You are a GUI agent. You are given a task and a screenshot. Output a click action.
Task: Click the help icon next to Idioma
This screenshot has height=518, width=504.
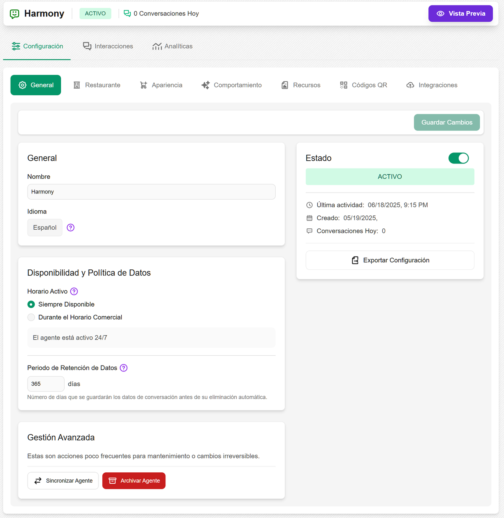(70, 227)
